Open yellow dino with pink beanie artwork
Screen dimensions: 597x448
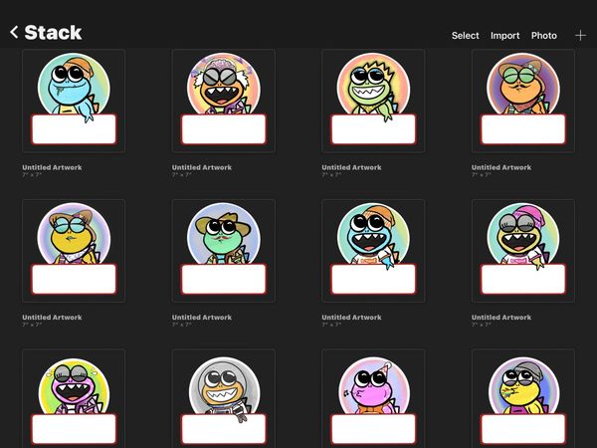523,251
